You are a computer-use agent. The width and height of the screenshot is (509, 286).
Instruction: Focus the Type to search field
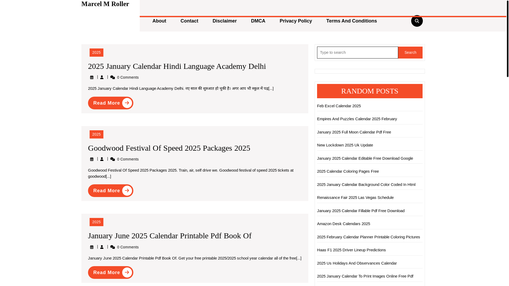(x=358, y=52)
